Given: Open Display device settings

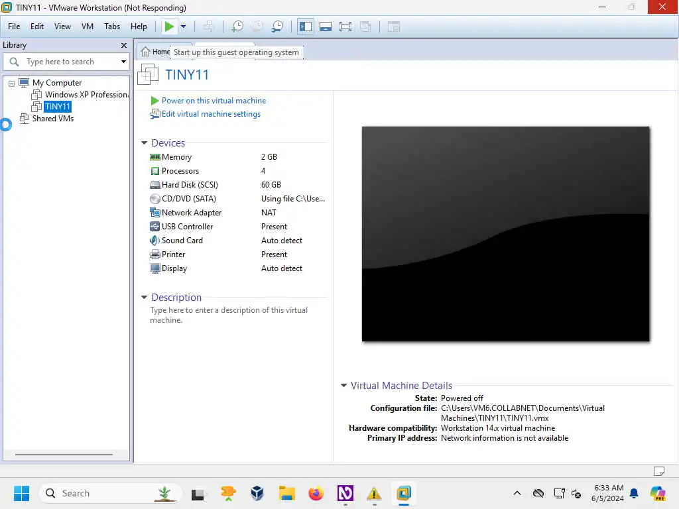Looking at the screenshot, I should (174, 268).
